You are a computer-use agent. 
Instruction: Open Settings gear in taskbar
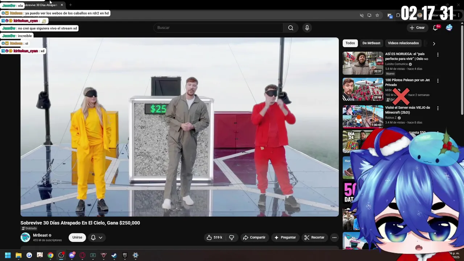(136, 255)
